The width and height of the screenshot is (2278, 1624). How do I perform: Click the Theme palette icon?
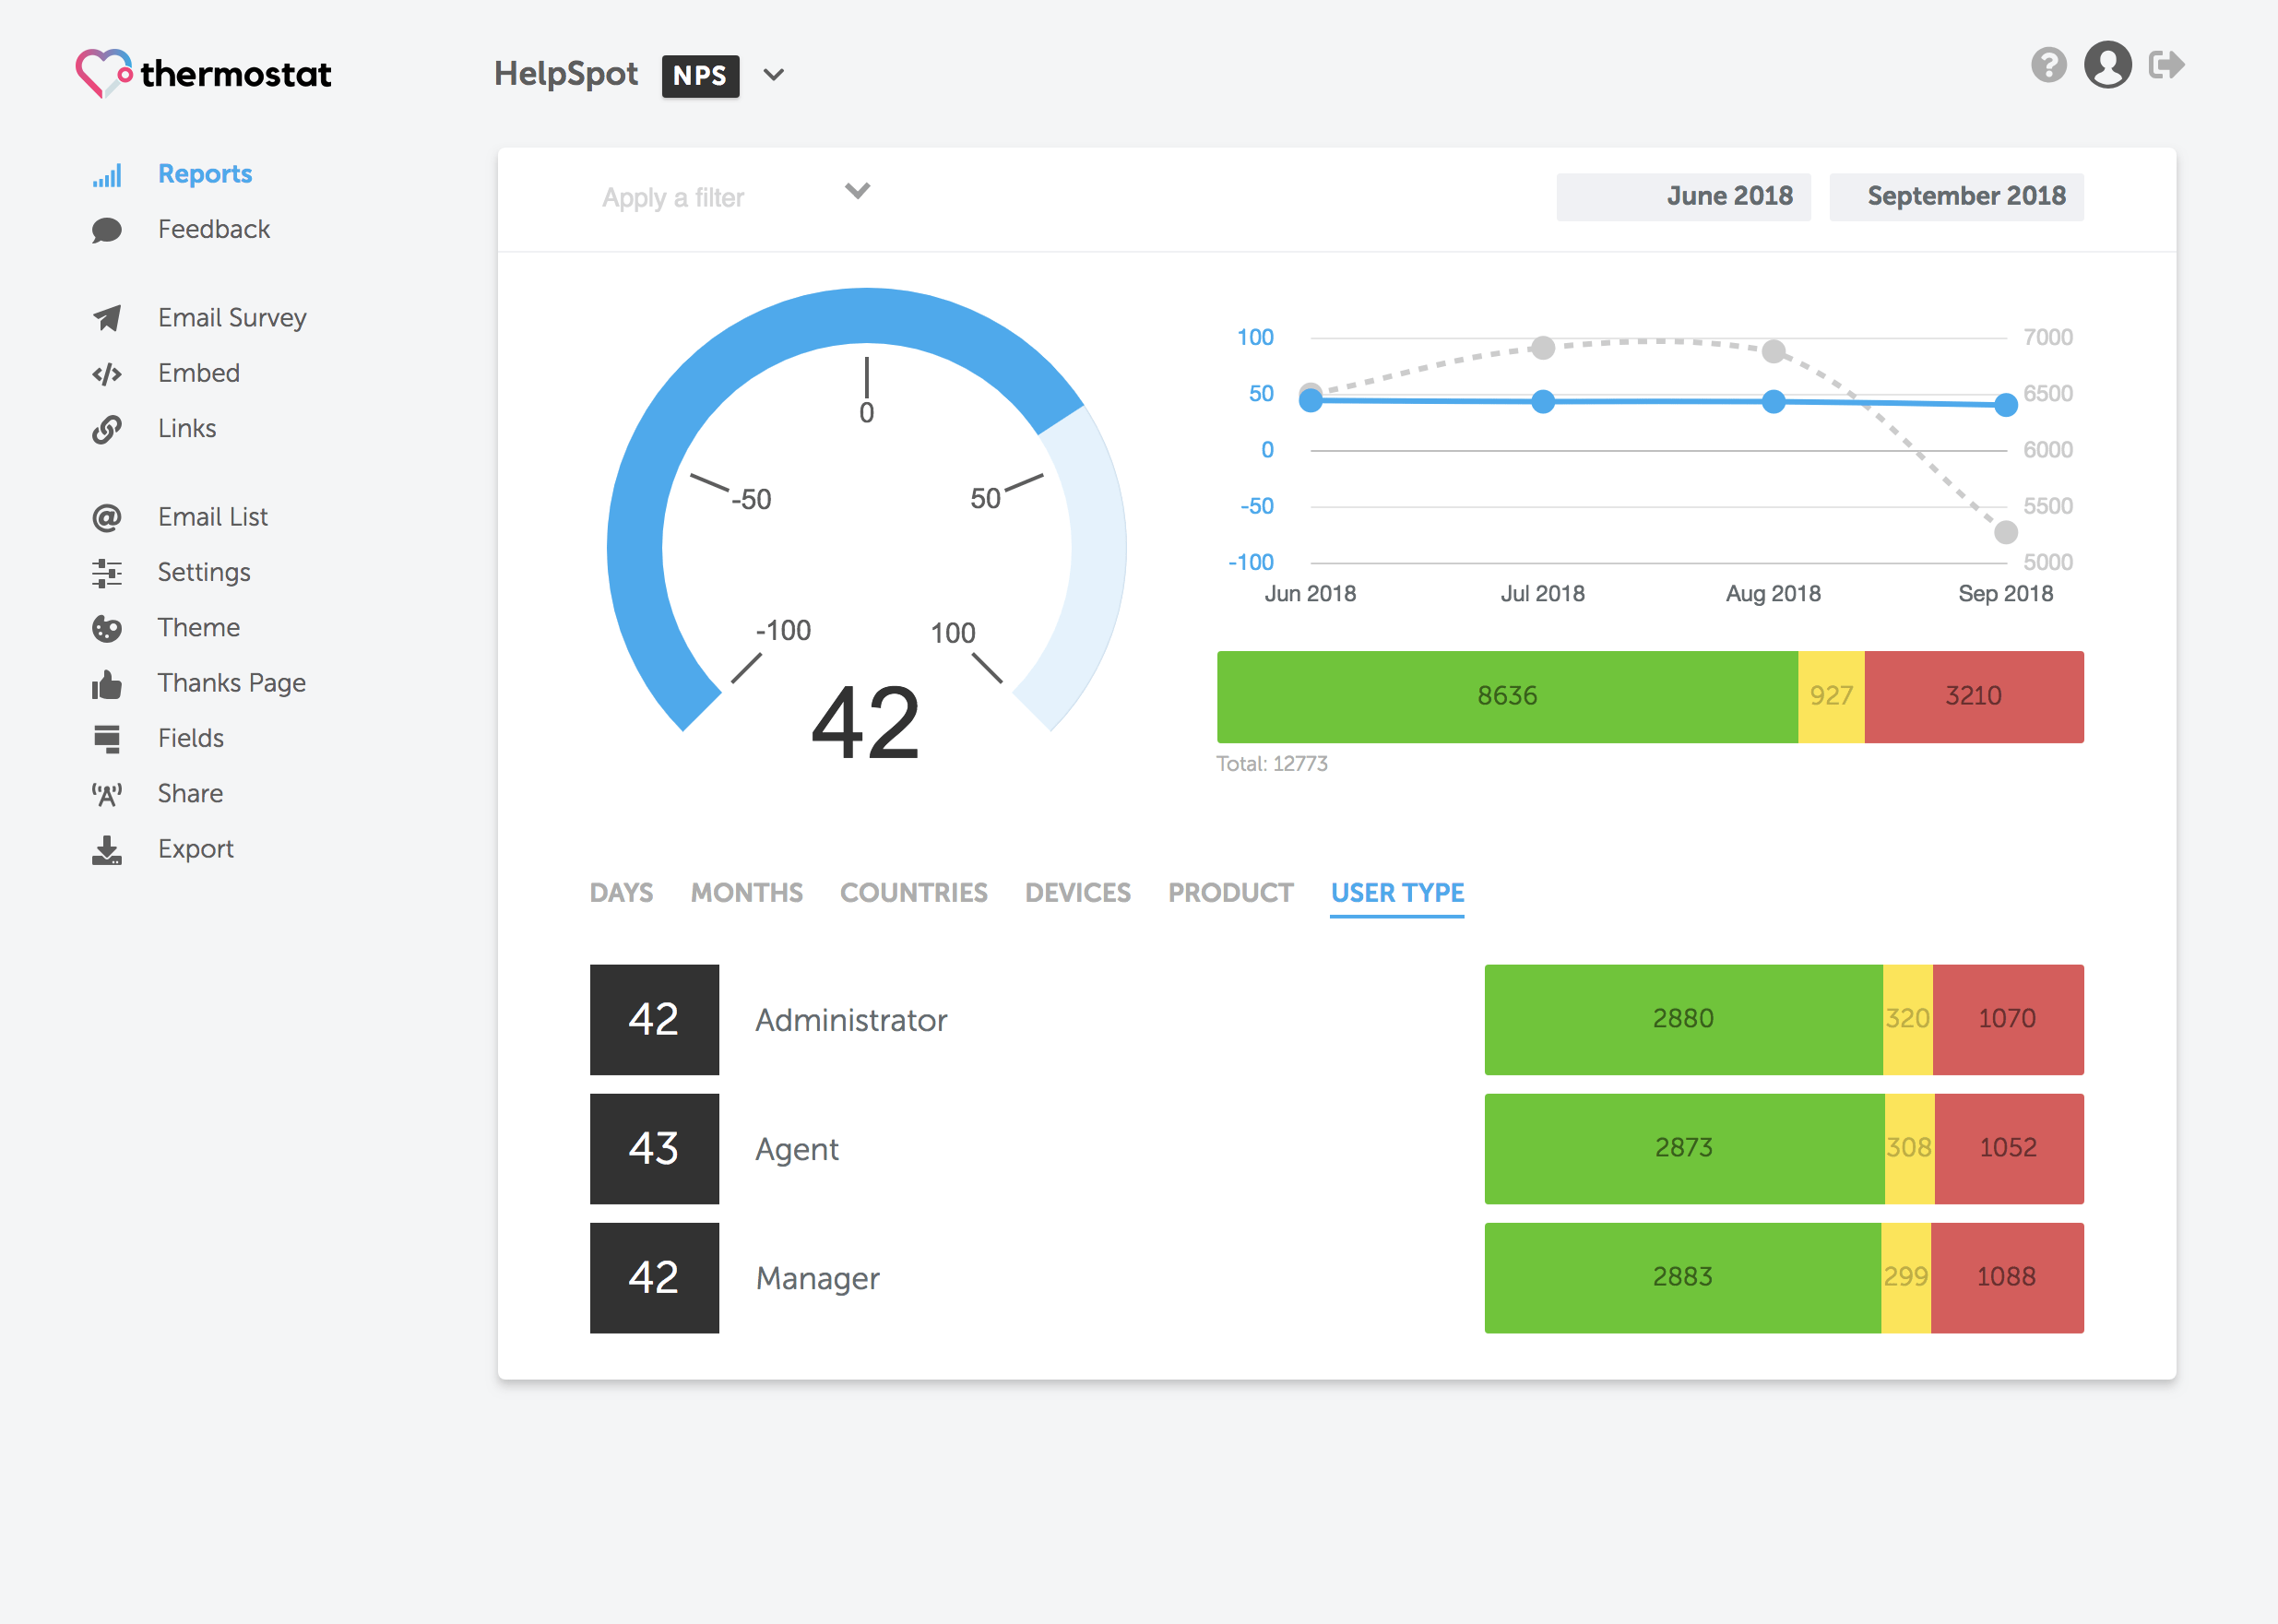pos(107,628)
